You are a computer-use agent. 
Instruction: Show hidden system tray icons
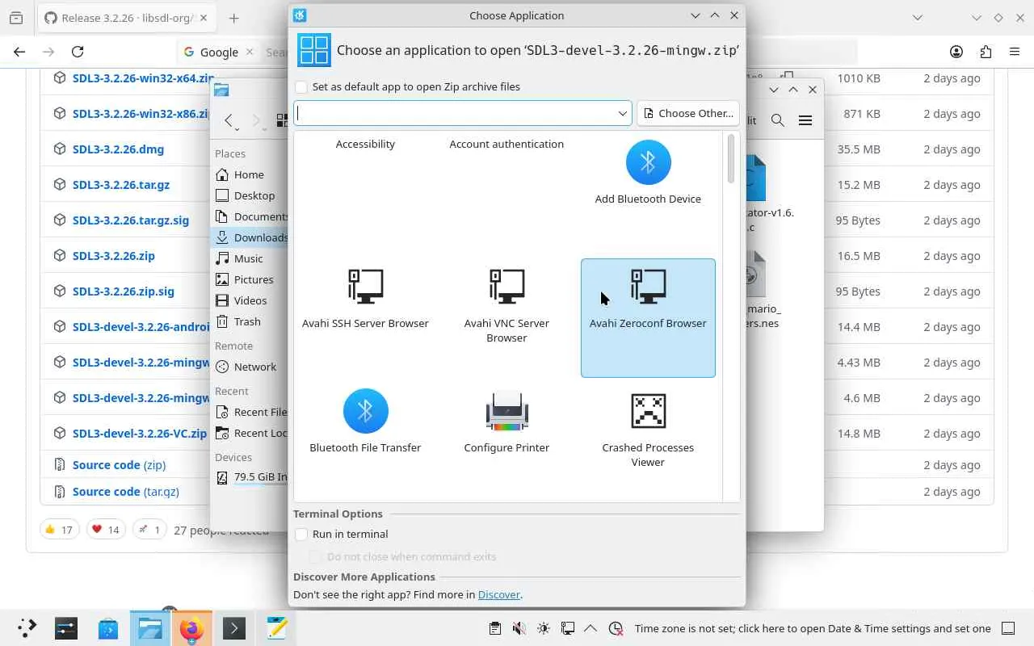click(591, 628)
